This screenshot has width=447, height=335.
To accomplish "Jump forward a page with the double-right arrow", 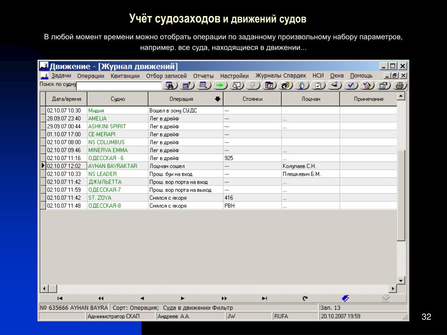I will pyautogui.click(x=224, y=298).
